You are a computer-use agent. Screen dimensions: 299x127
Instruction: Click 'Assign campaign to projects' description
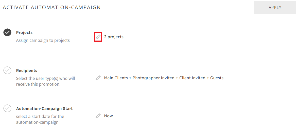click(x=43, y=40)
